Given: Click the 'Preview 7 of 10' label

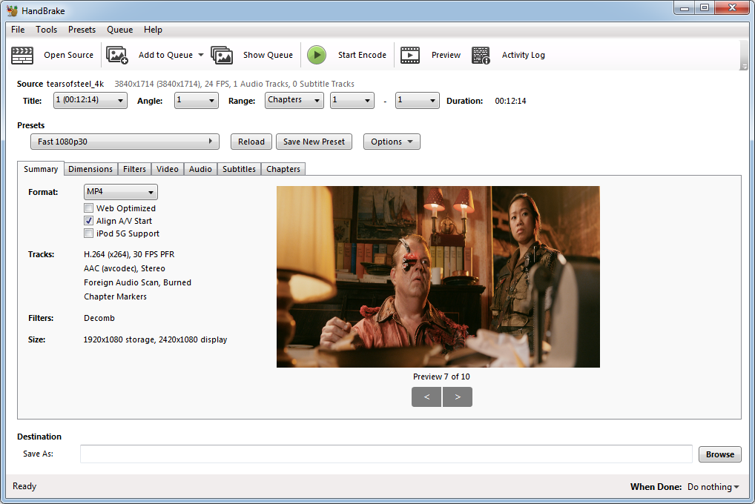Looking at the screenshot, I should coord(441,377).
